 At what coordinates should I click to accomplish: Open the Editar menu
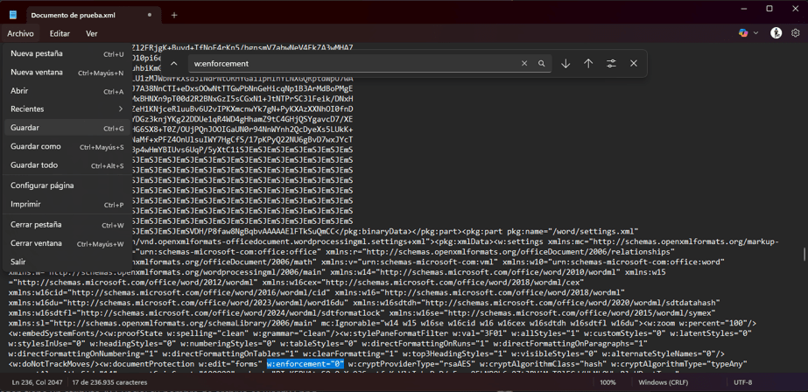(60, 34)
